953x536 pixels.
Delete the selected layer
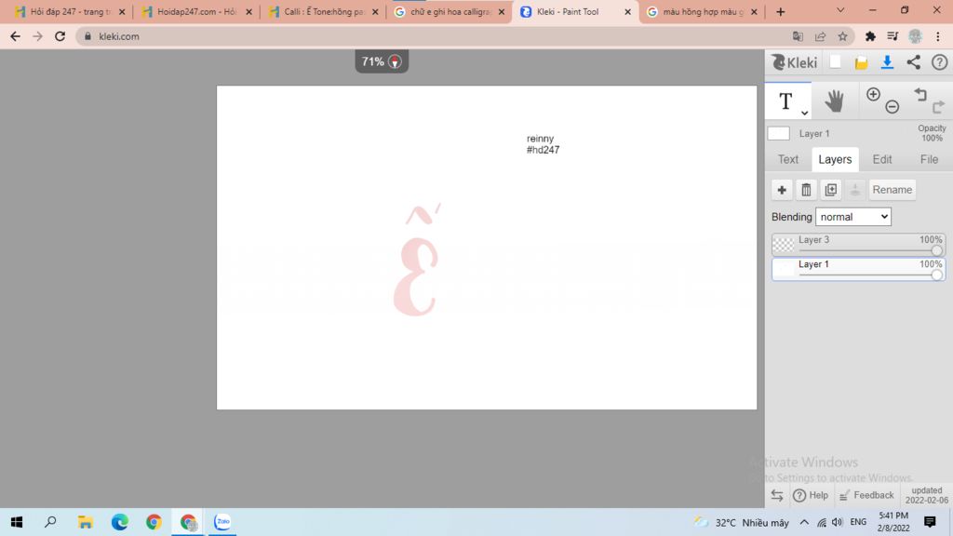pyautogui.click(x=806, y=190)
